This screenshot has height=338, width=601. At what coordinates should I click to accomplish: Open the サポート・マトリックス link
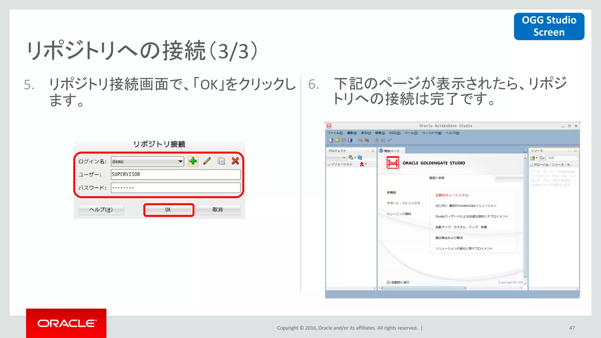pos(403,203)
